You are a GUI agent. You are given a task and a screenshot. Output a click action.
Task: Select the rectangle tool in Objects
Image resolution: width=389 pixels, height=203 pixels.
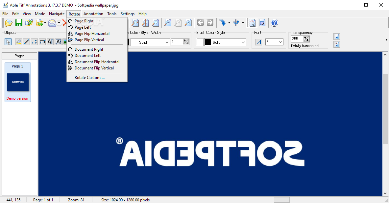click(42, 42)
